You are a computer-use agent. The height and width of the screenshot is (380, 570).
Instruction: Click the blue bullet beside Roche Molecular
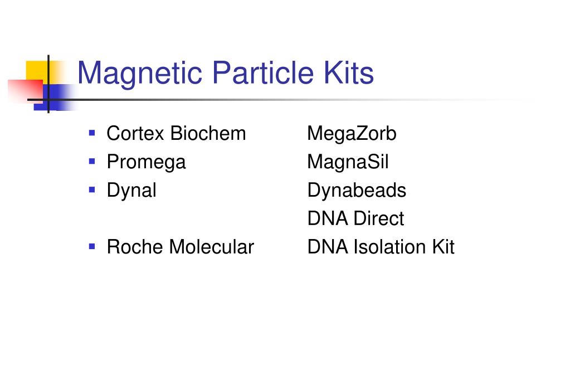click(92, 247)
